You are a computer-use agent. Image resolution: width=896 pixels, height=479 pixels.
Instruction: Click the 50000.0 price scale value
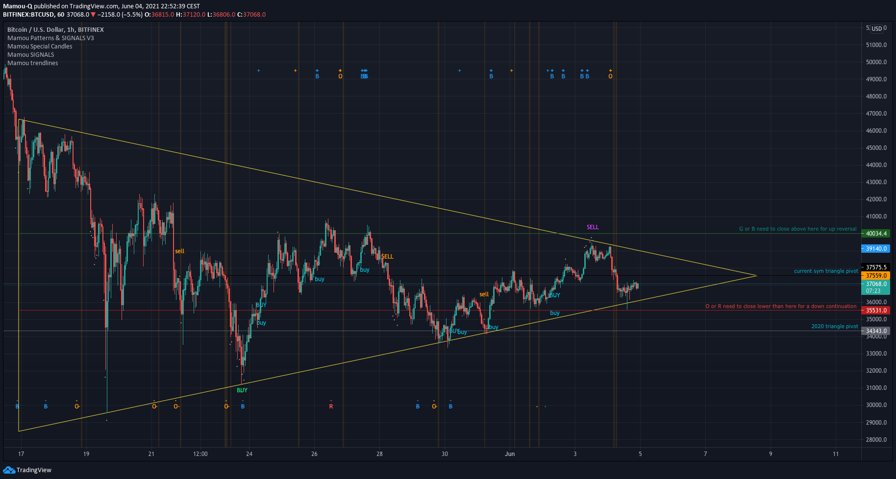point(876,62)
